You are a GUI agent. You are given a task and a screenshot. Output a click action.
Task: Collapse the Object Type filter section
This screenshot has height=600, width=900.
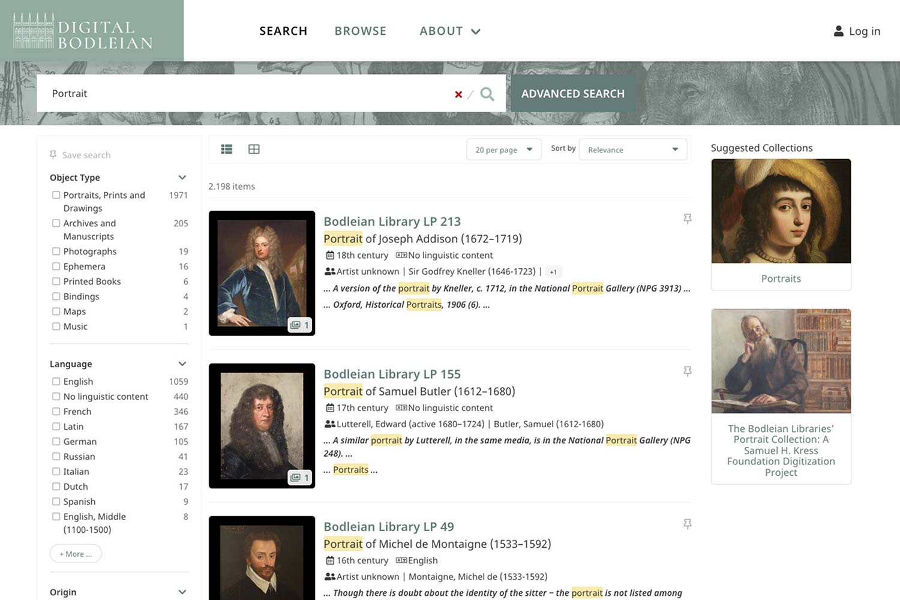(x=182, y=178)
